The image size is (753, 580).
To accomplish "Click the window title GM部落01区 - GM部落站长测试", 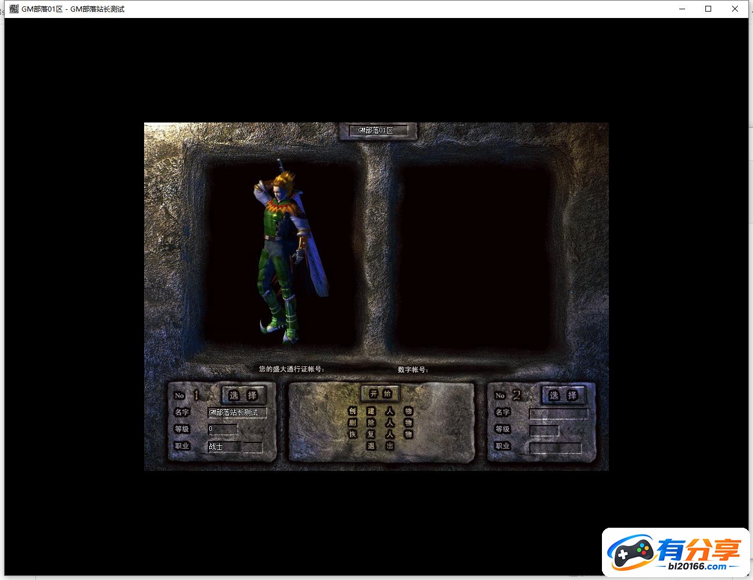I will (x=73, y=9).
